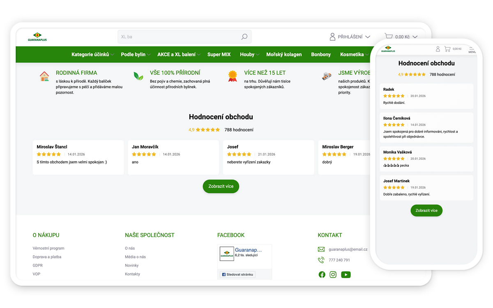Click the GuaranaPlus logo in desktop header
Viewport: 493px width, 308px height.
tap(37, 37)
